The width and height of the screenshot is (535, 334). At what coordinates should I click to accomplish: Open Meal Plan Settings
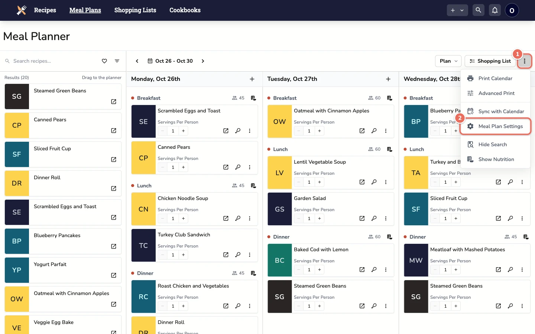click(x=495, y=126)
